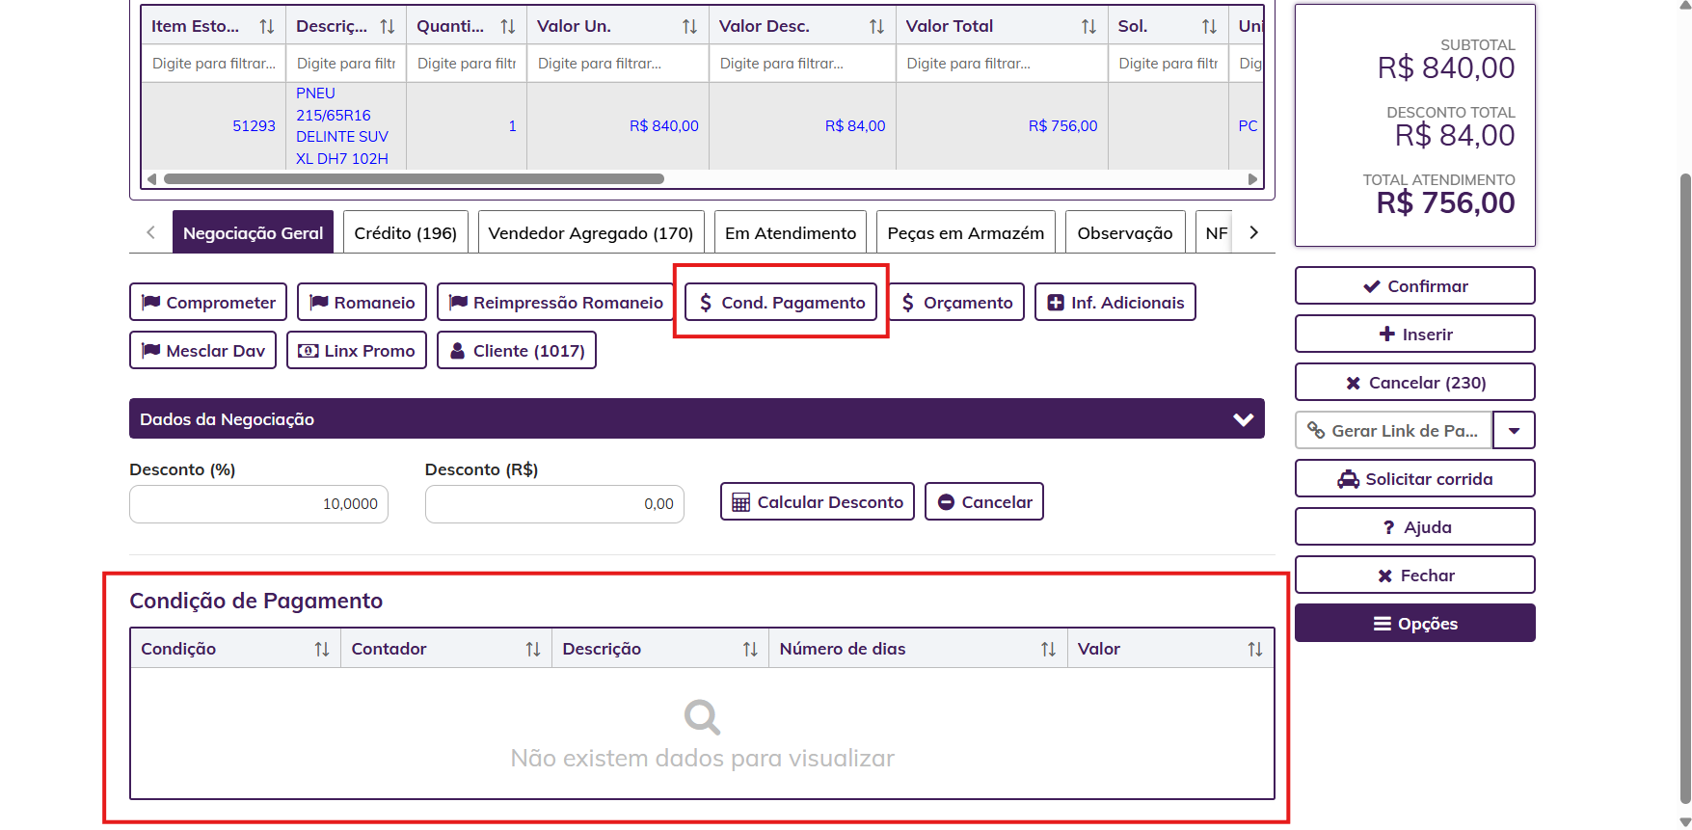Collapse Dados da Negociação section

coord(1244,419)
